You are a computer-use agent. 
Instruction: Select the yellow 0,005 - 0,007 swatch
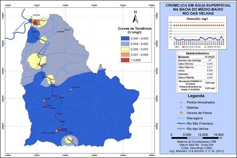tap(125, 49)
